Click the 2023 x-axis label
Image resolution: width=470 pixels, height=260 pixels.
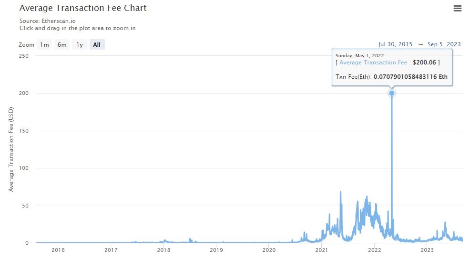coord(427,250)
